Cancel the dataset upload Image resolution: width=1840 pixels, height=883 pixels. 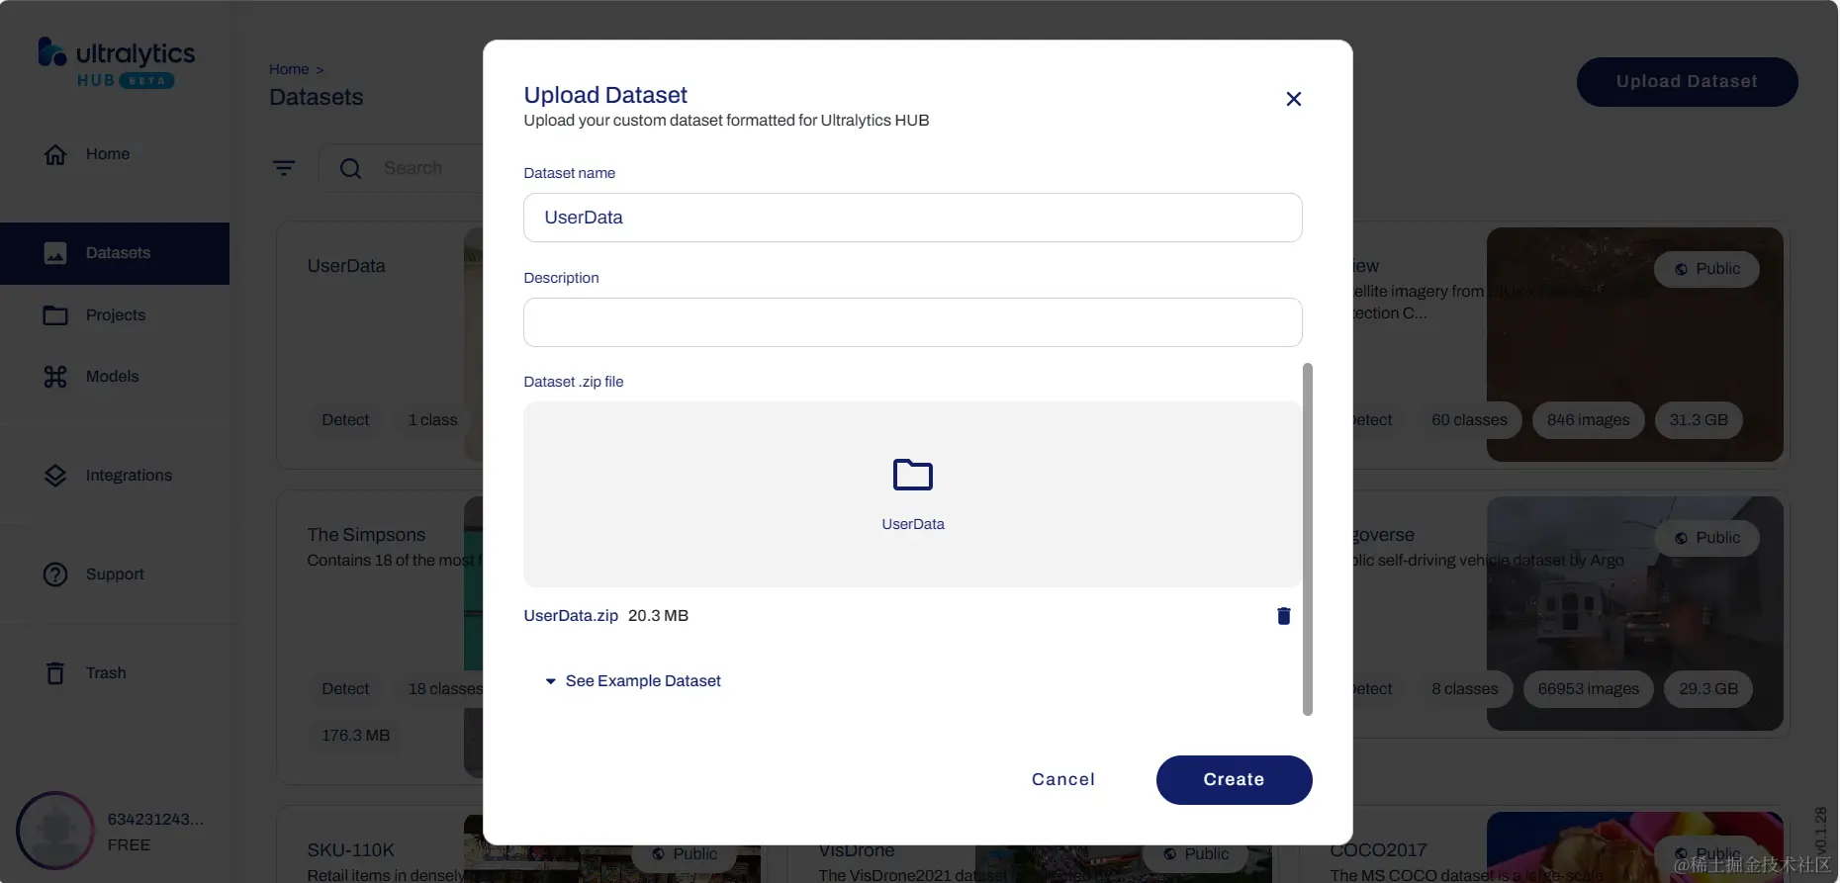click(x=1063, y=780)
